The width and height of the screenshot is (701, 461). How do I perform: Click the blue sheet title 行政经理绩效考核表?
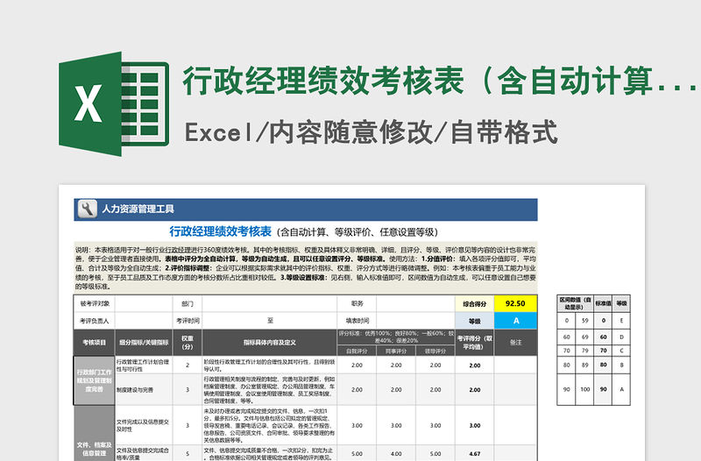tap(221, 231)
